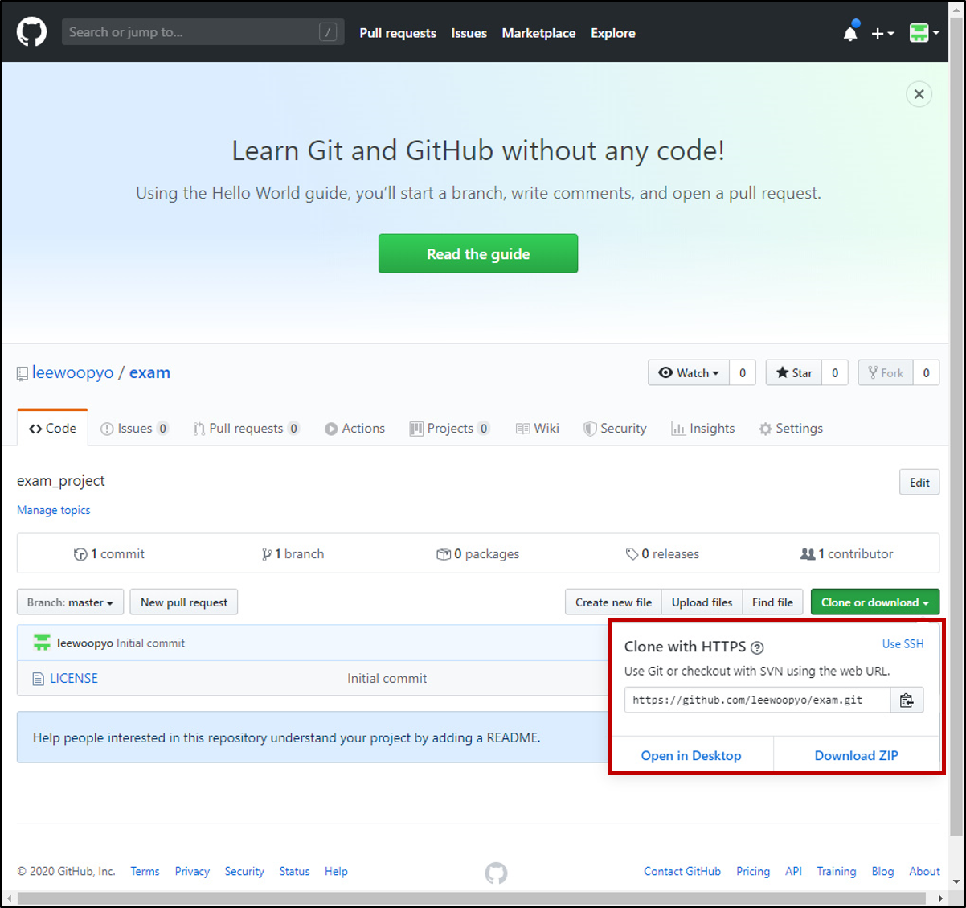Screen dimensions: 966x908
Task: Click the Create new file button
Action: coord(613,602)
